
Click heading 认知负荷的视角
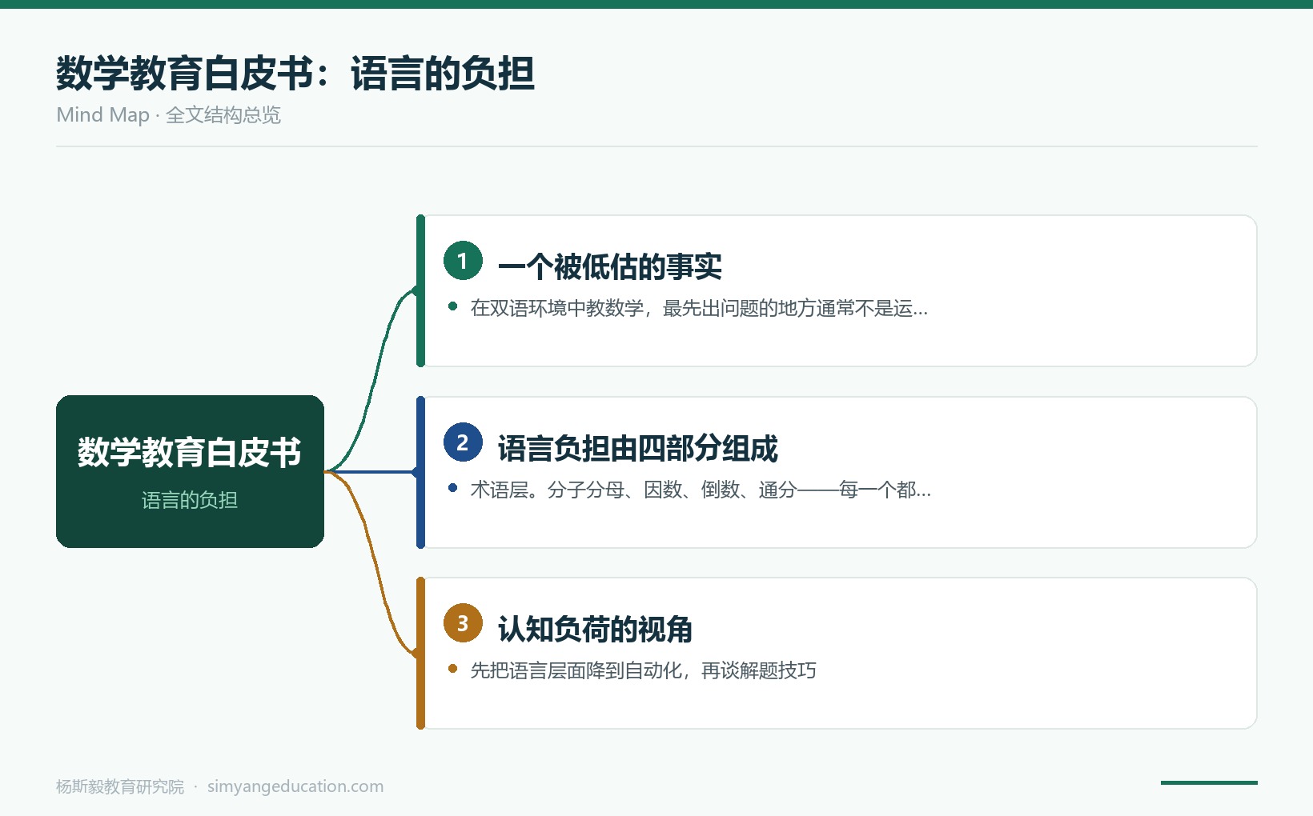coord(595,629)
